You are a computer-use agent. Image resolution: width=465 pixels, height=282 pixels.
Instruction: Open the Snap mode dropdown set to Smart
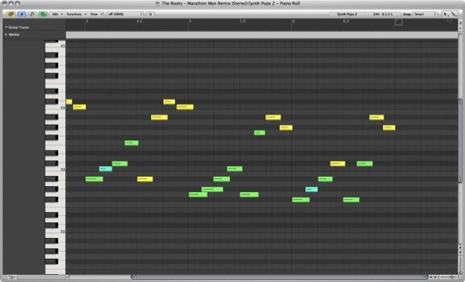(425, 14)
